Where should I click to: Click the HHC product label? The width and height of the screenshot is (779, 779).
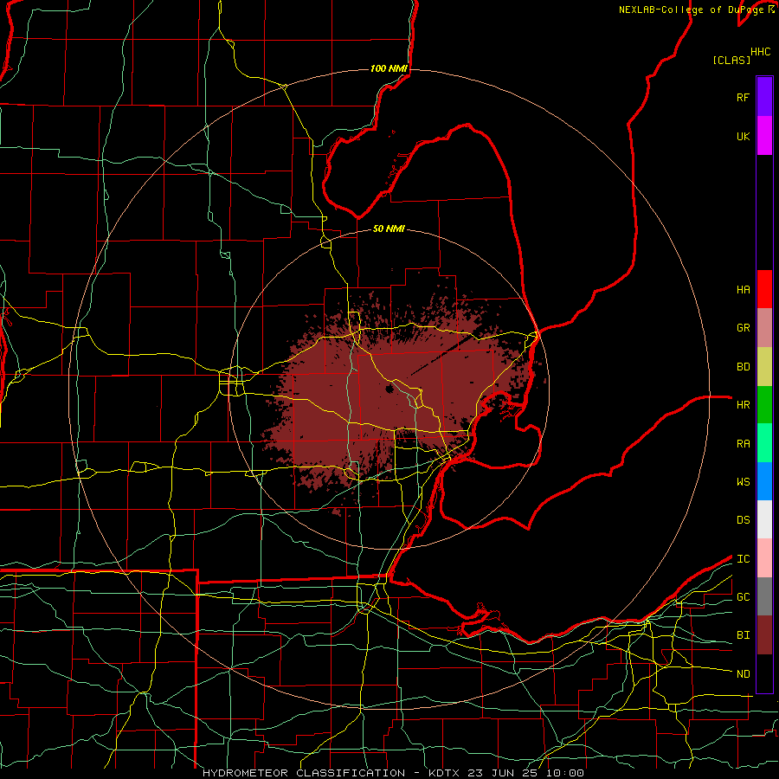760,51
